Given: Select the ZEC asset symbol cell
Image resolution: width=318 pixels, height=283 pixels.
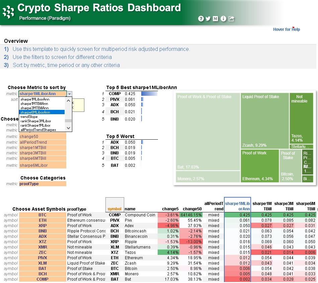Looking at the screenshot, I should click(43, 253).
